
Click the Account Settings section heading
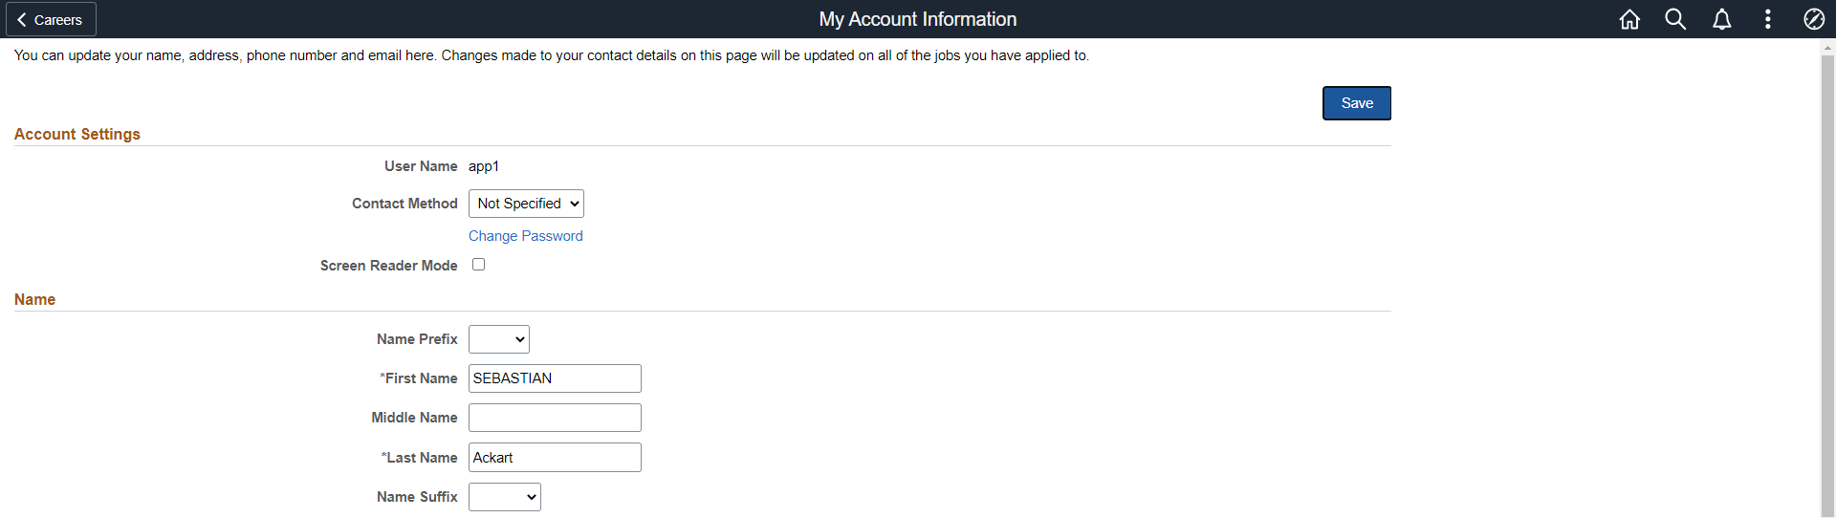click(x=77, y=135)
